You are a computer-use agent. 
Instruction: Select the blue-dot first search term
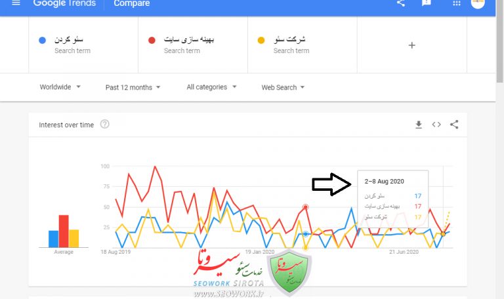coord(72,45)
